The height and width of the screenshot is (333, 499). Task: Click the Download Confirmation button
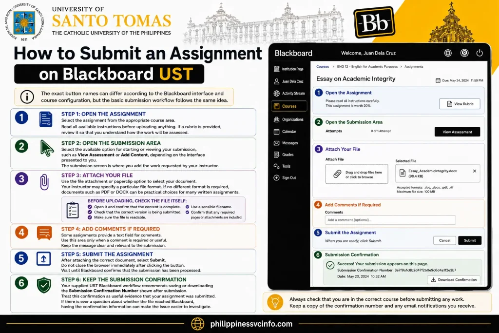pos(454,280)
